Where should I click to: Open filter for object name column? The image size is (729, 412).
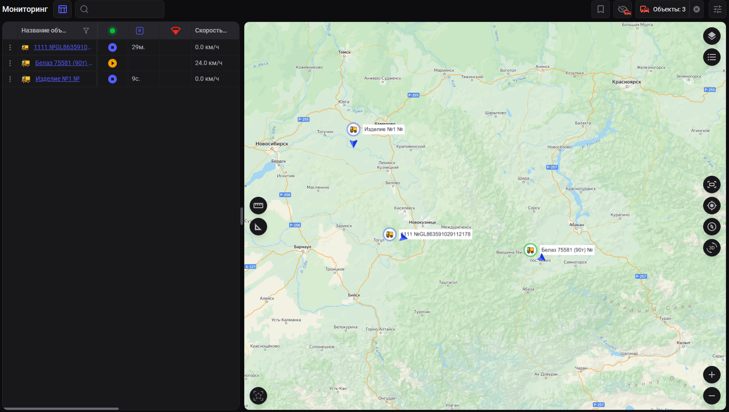tap(86, 31)
